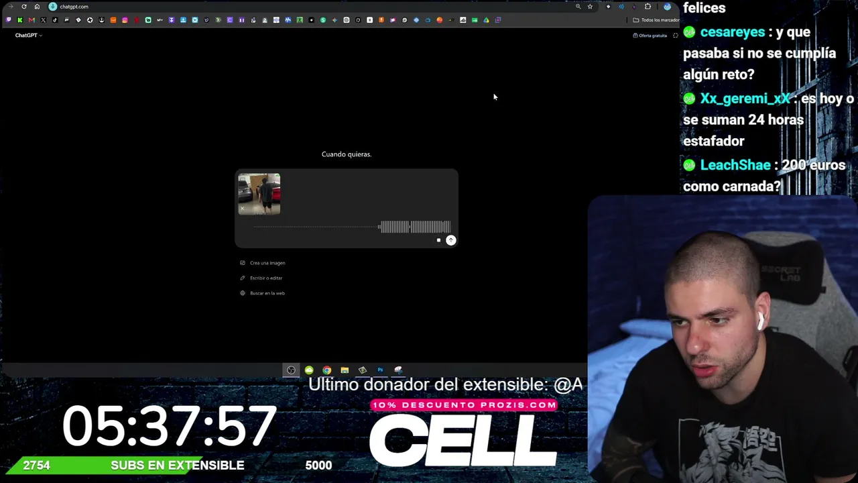The width and height of the screenshot is (858, 483).
Task: Open Google Chrome from the taskbar
Action: coord(326,370)
